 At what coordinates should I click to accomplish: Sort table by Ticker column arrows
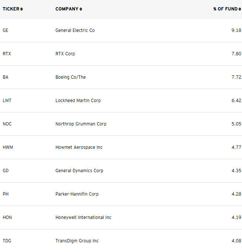pyautogui.click(x=21, y=9)
